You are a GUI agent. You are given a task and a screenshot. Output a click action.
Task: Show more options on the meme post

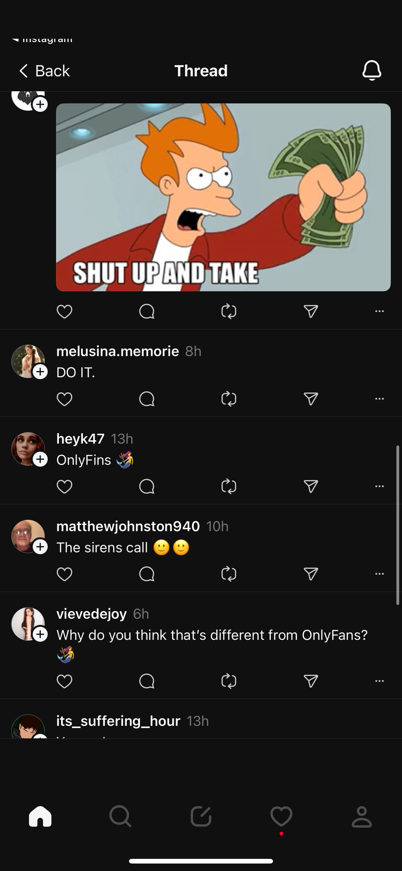[379, 312]
